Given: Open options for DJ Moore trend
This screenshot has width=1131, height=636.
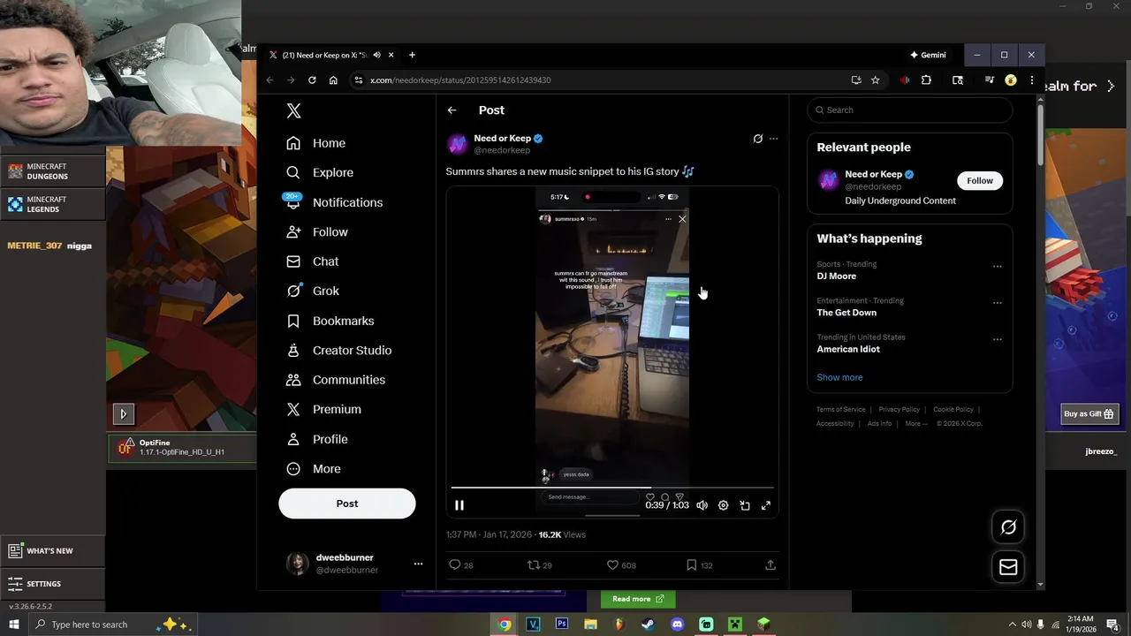Looking at the screenshot, I should point(998,266).
